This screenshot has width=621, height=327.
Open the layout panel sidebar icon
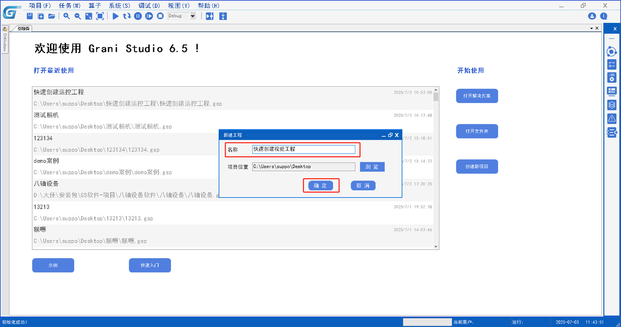click(612, 91)
